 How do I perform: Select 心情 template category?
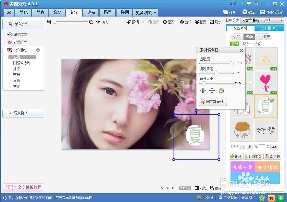(x=22, y=57)
